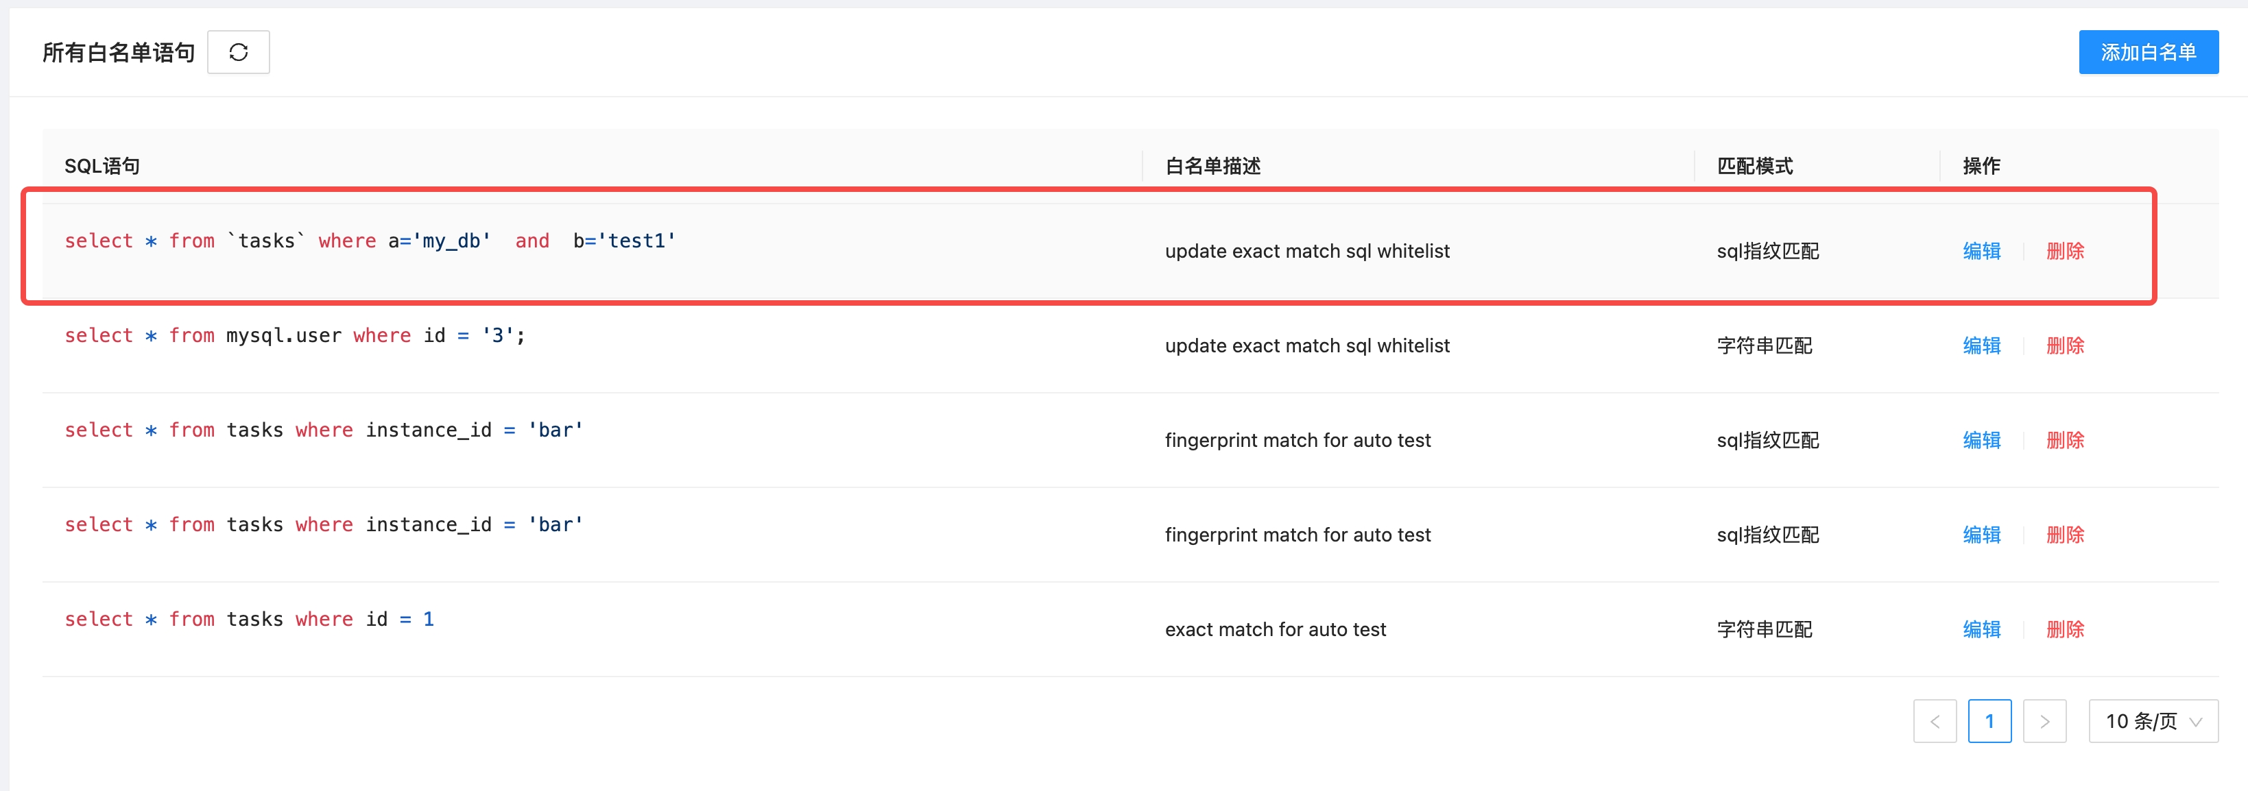Screen dimensions: 2248x791
Task: Click 字符串匹配 in the mysql.user row
Action: coord(1764,345)
